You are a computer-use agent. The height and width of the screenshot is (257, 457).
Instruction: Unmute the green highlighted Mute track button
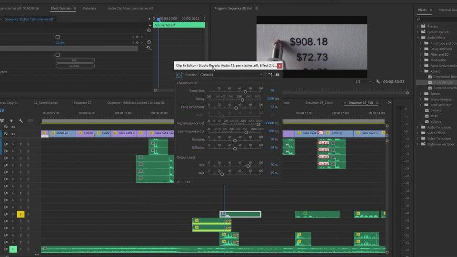[13, 249]
